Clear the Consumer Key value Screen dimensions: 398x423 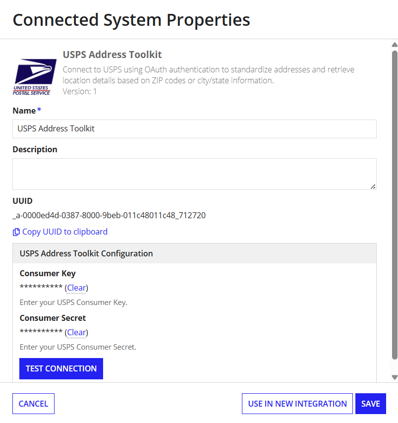pyautogui.click(x=76, y=288)
